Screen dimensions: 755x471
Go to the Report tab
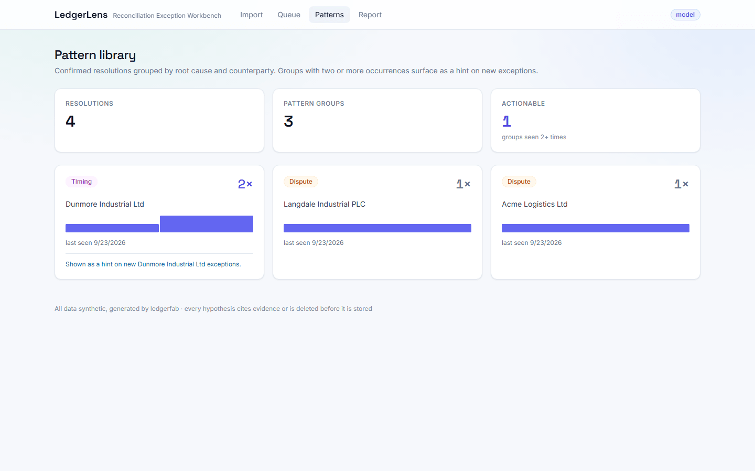pyautogui.click(x=370, y=15)
